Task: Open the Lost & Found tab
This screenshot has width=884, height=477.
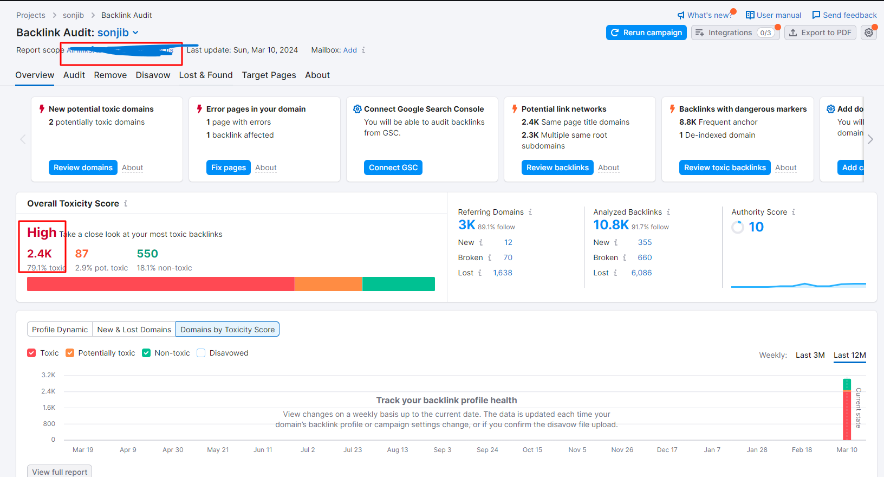Action: pos(206,75)
